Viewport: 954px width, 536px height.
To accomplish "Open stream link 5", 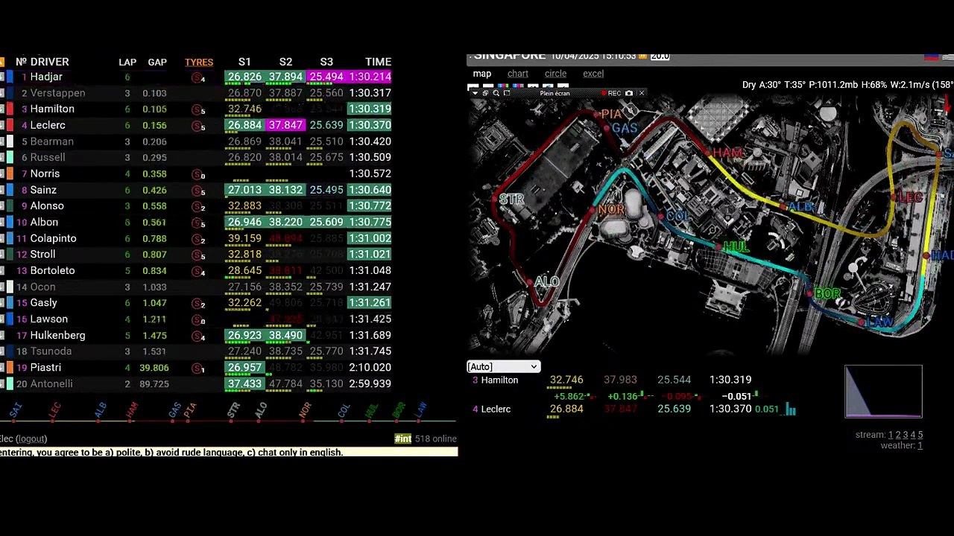I will (920, 435).
